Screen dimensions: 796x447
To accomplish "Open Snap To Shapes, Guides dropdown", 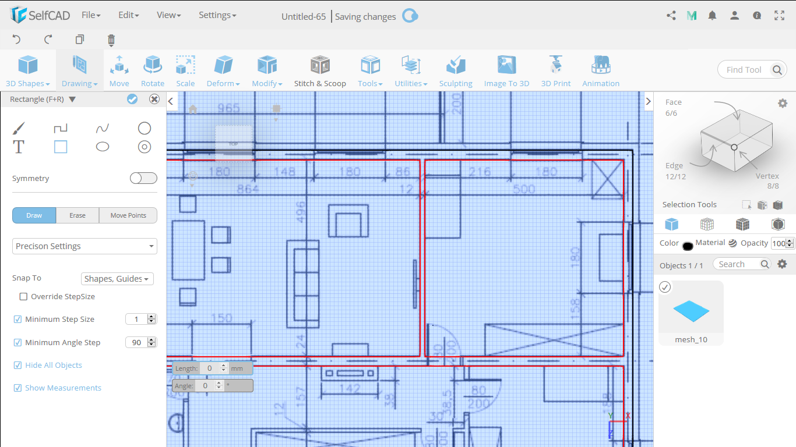I will [x=117, y=279].
